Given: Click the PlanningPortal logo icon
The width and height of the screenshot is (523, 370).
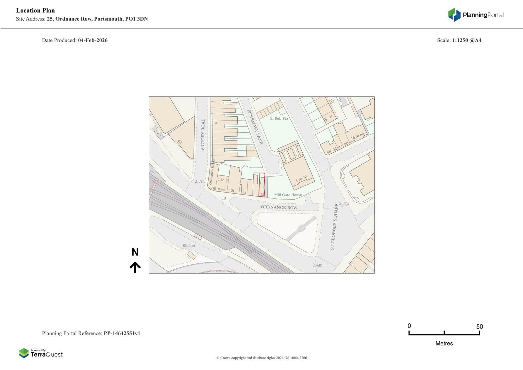Looking at the screenshot, I should click(x=454, y=15).
